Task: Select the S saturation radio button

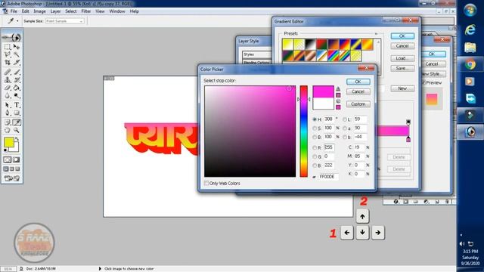Action: tap(315, 128)
